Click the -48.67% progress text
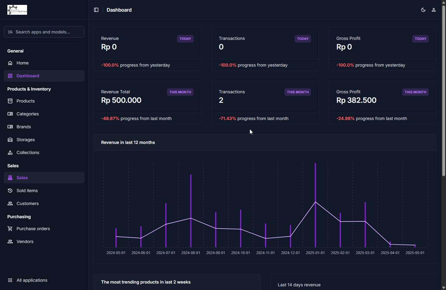 (x=110, y=118)
